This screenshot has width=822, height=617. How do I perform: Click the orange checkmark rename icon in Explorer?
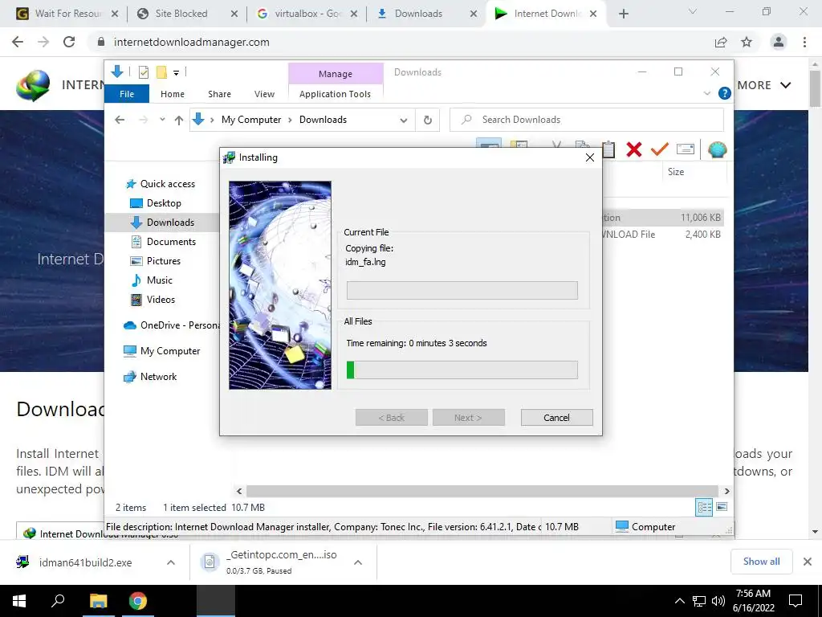point(660,149)
